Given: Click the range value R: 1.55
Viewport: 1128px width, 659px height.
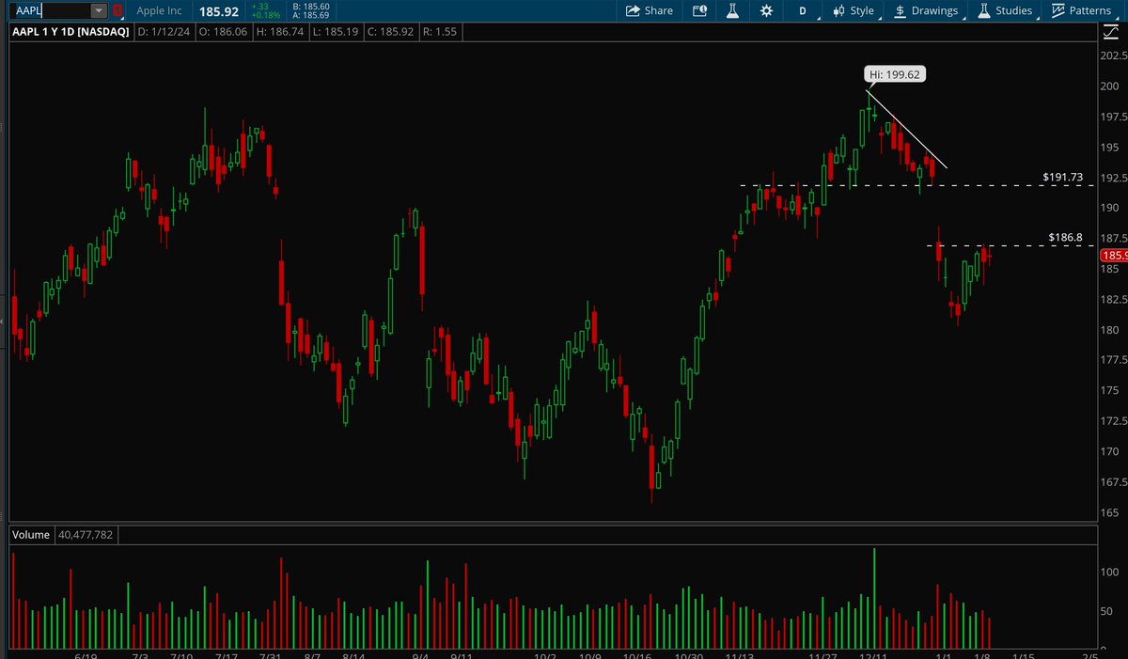Looking at the screenshot, I should point(442,33).
